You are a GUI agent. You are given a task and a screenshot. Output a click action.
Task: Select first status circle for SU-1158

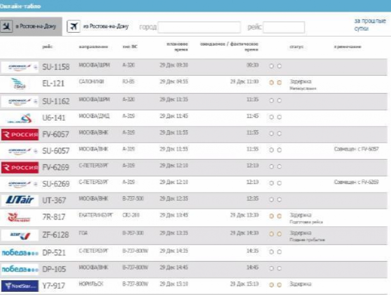coord(271,66)
